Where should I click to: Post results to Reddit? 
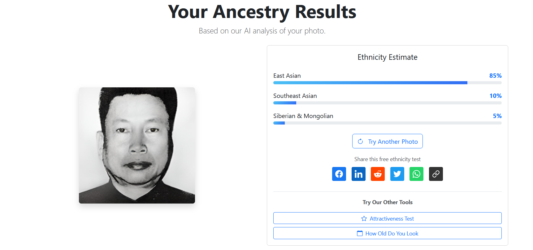tap(378, 174)
